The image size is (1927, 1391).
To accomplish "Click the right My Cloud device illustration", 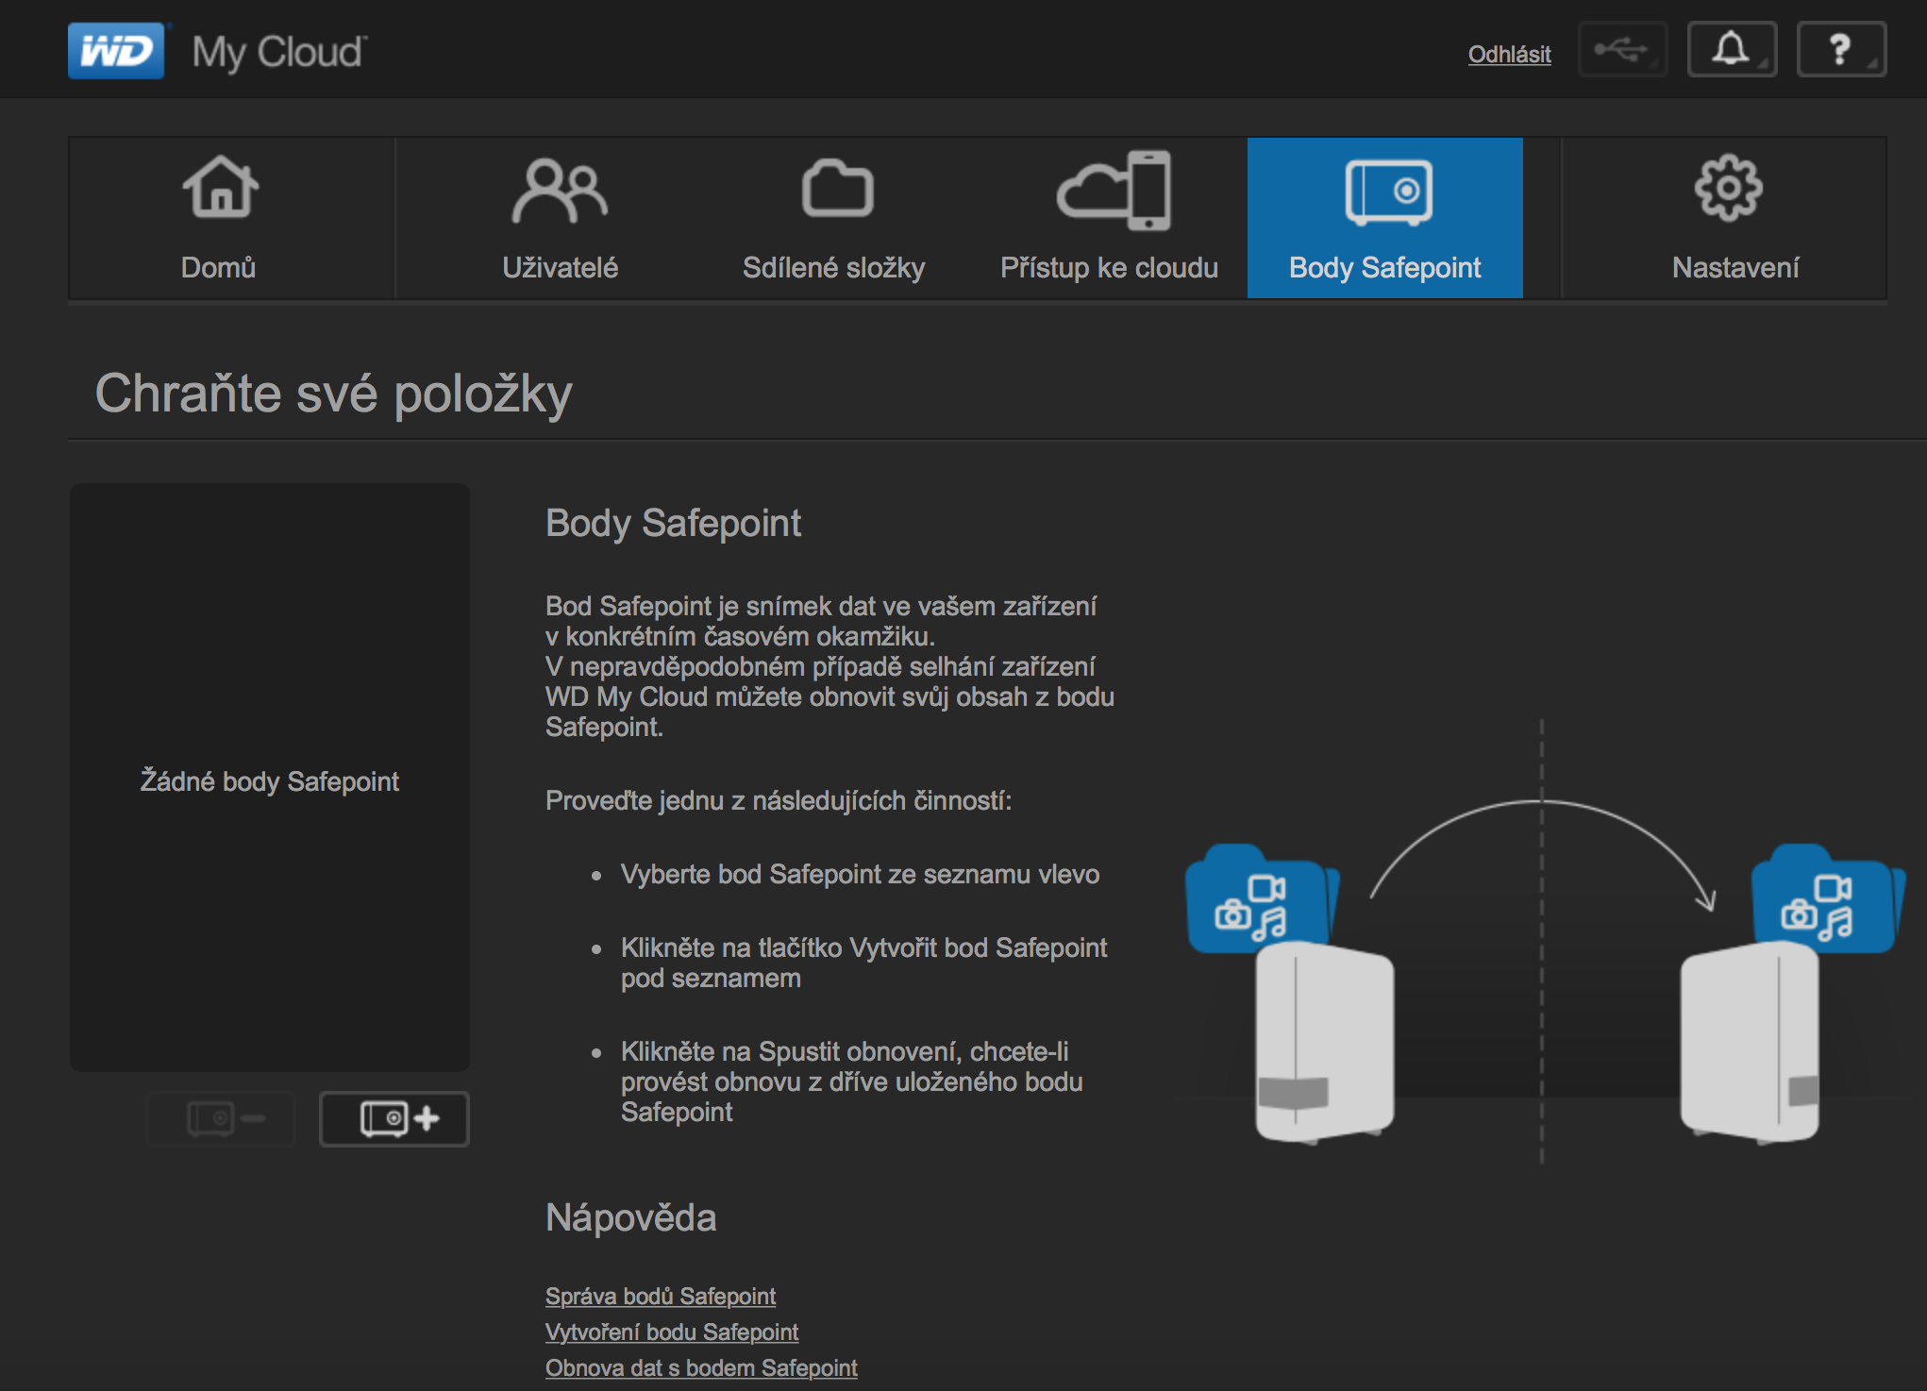I will pyautogui.click(x=1750, y=1043).
